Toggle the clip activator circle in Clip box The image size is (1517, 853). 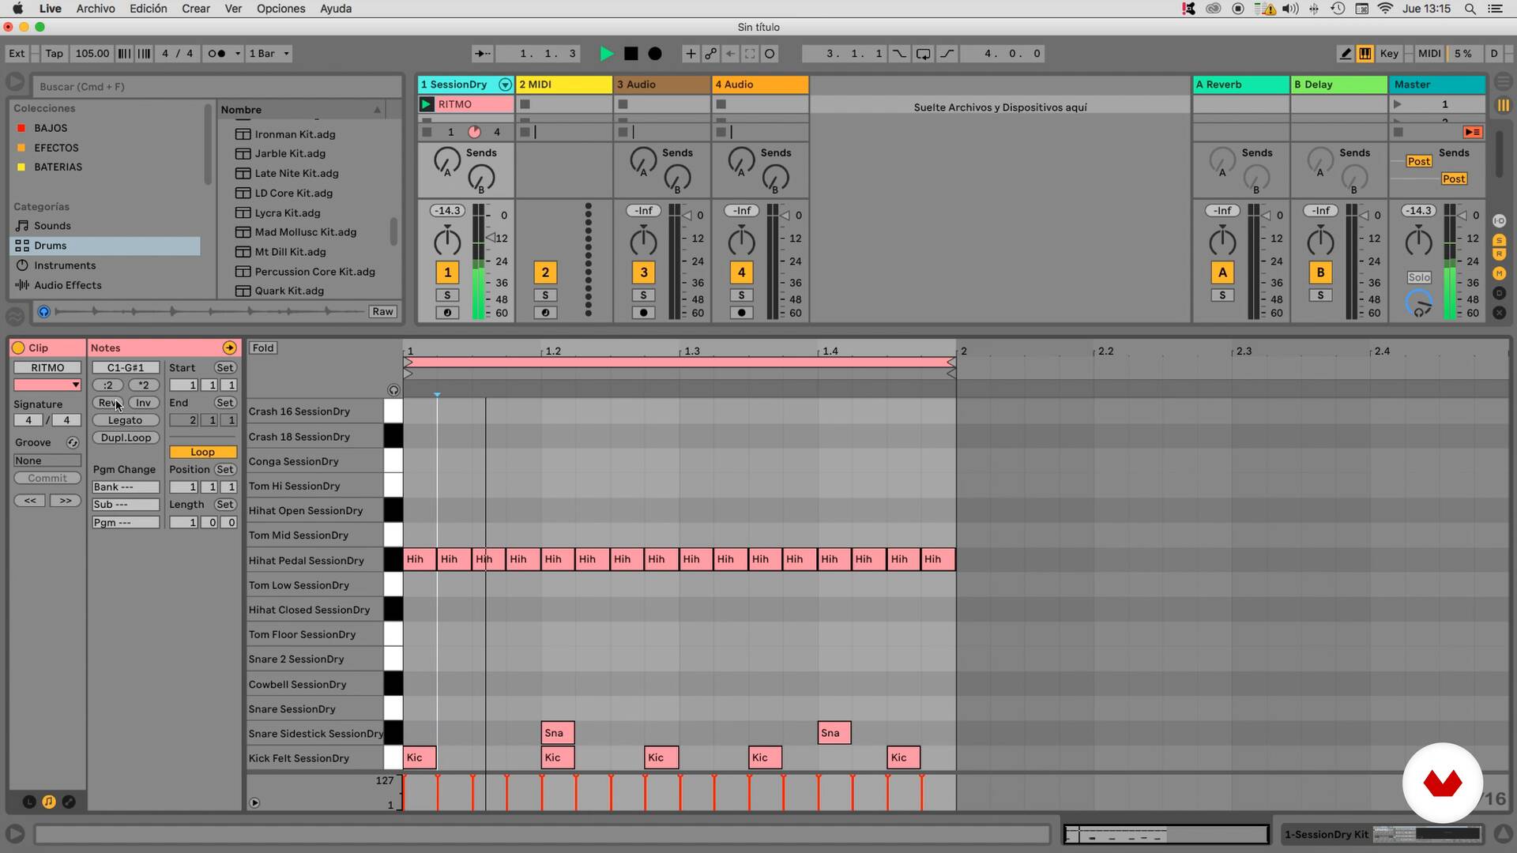pyautogui.click(x=18, y=348)
